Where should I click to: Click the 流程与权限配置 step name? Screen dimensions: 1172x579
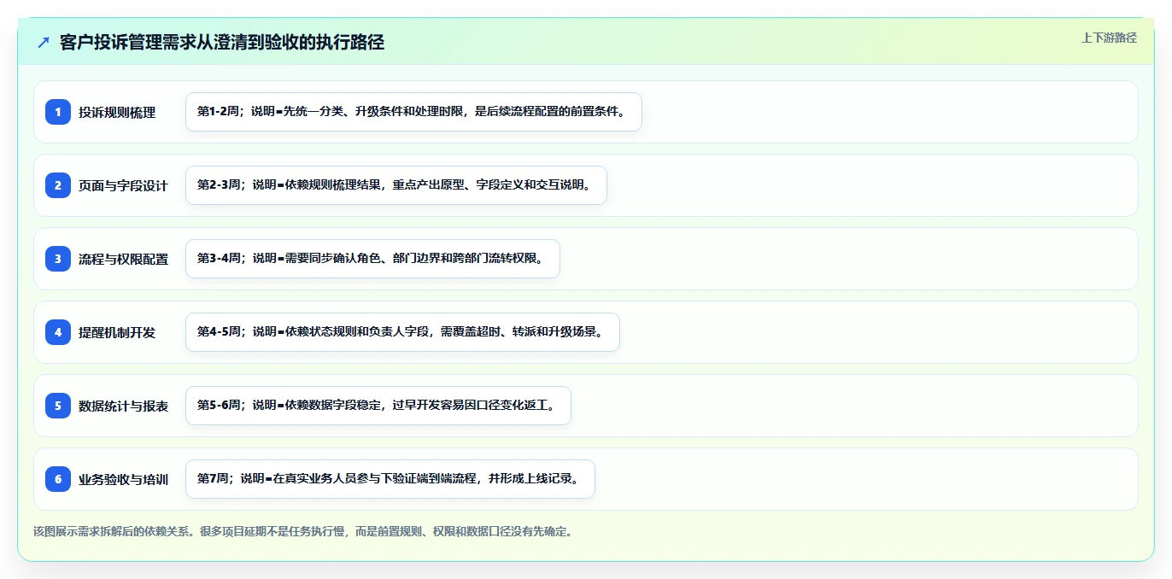point(124,259)
